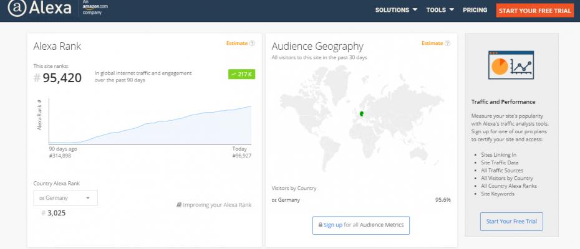This screenshot has width=580, height=249.
Task: Click the Alexa Rank heading
Action: (57, 46)
